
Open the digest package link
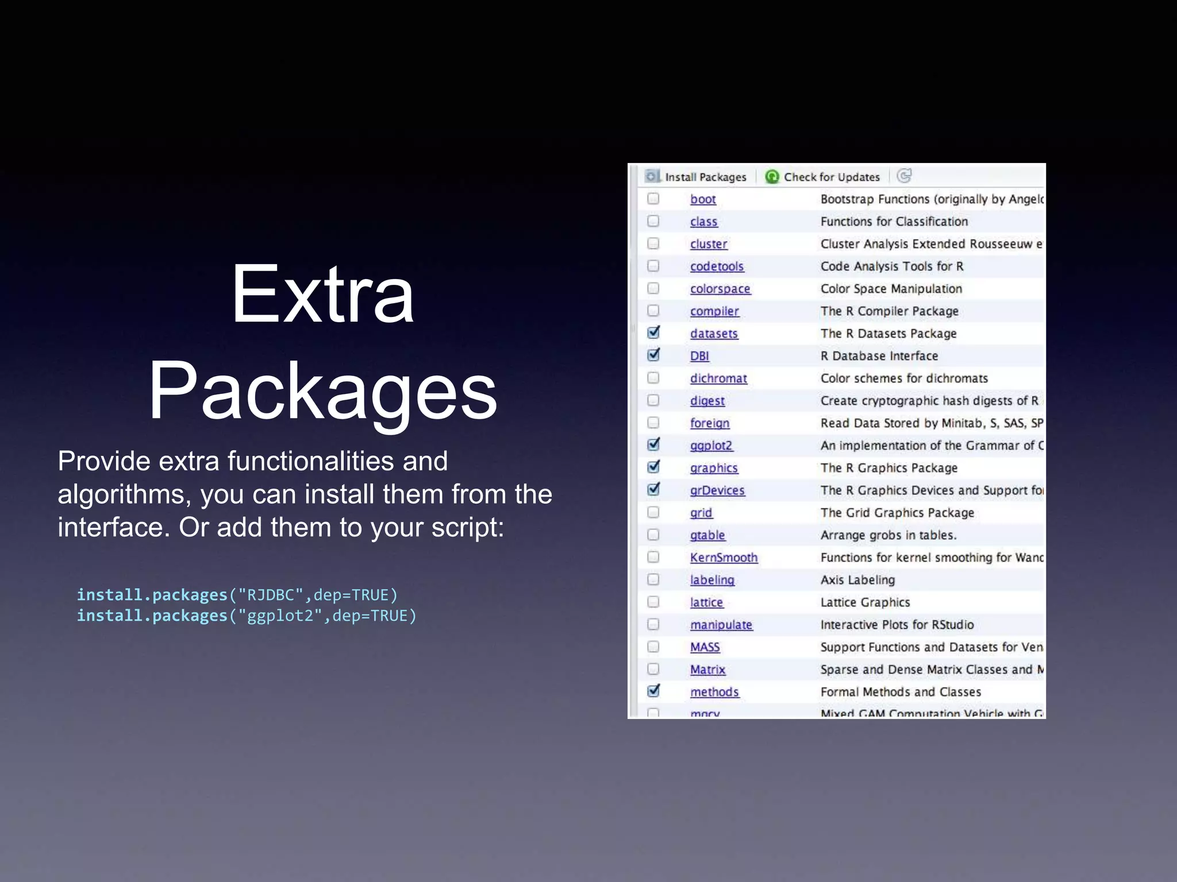pos(707,401)
